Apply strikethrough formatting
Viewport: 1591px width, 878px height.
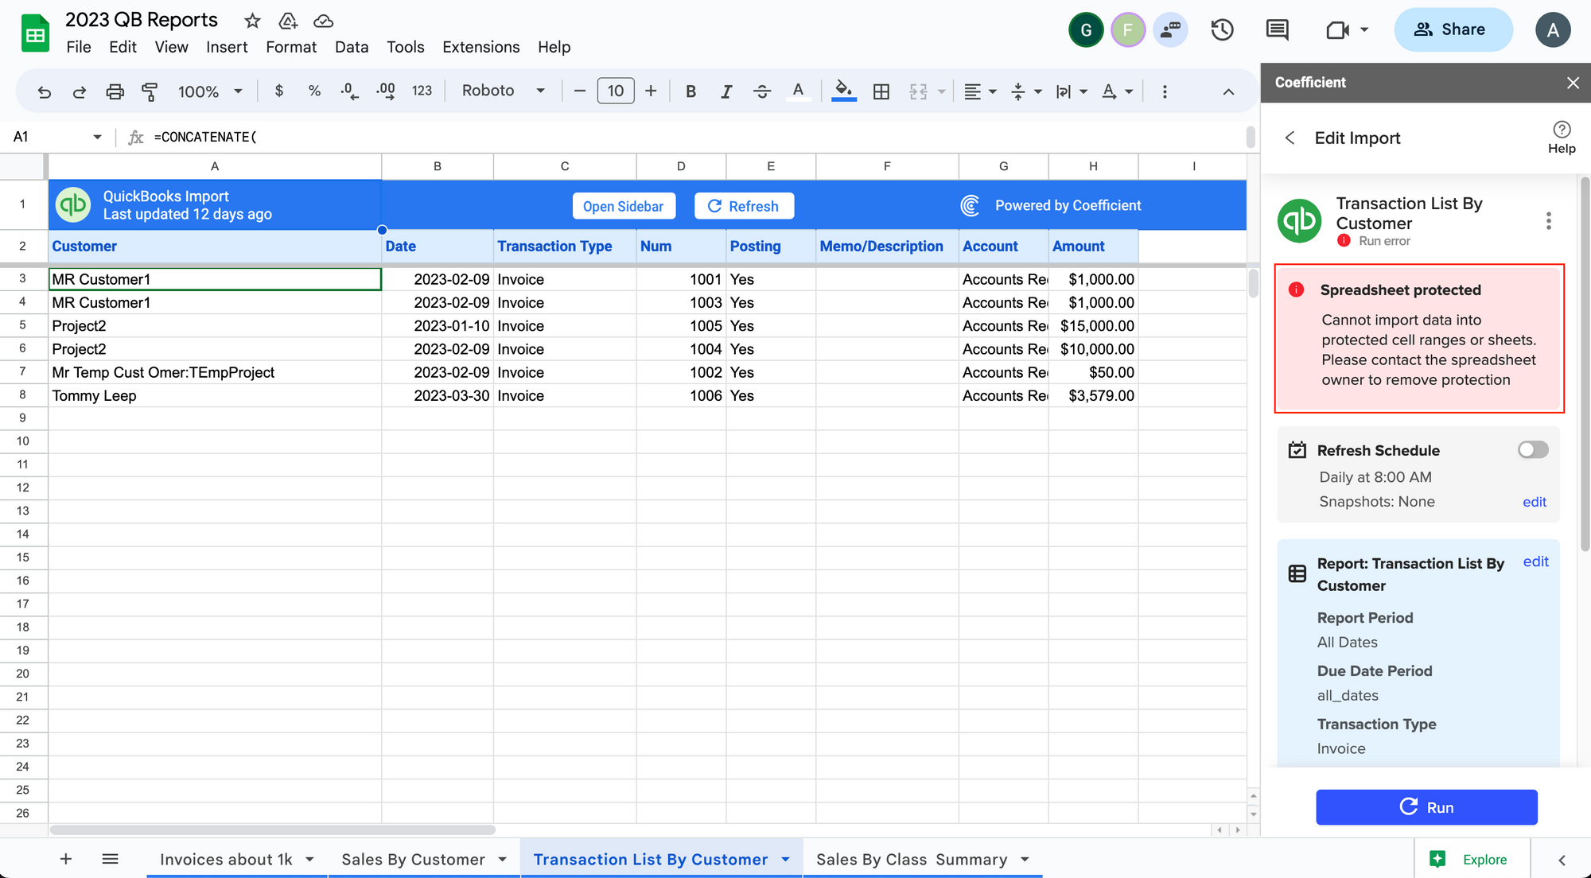coord(761,91)
